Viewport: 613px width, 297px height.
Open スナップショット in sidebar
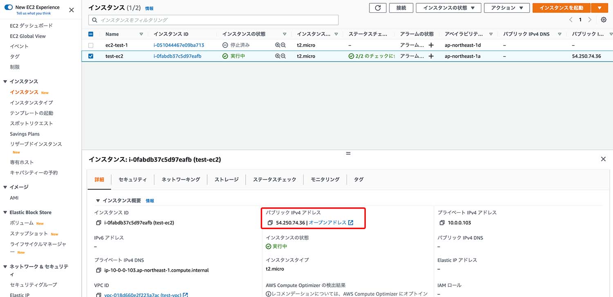29,233
